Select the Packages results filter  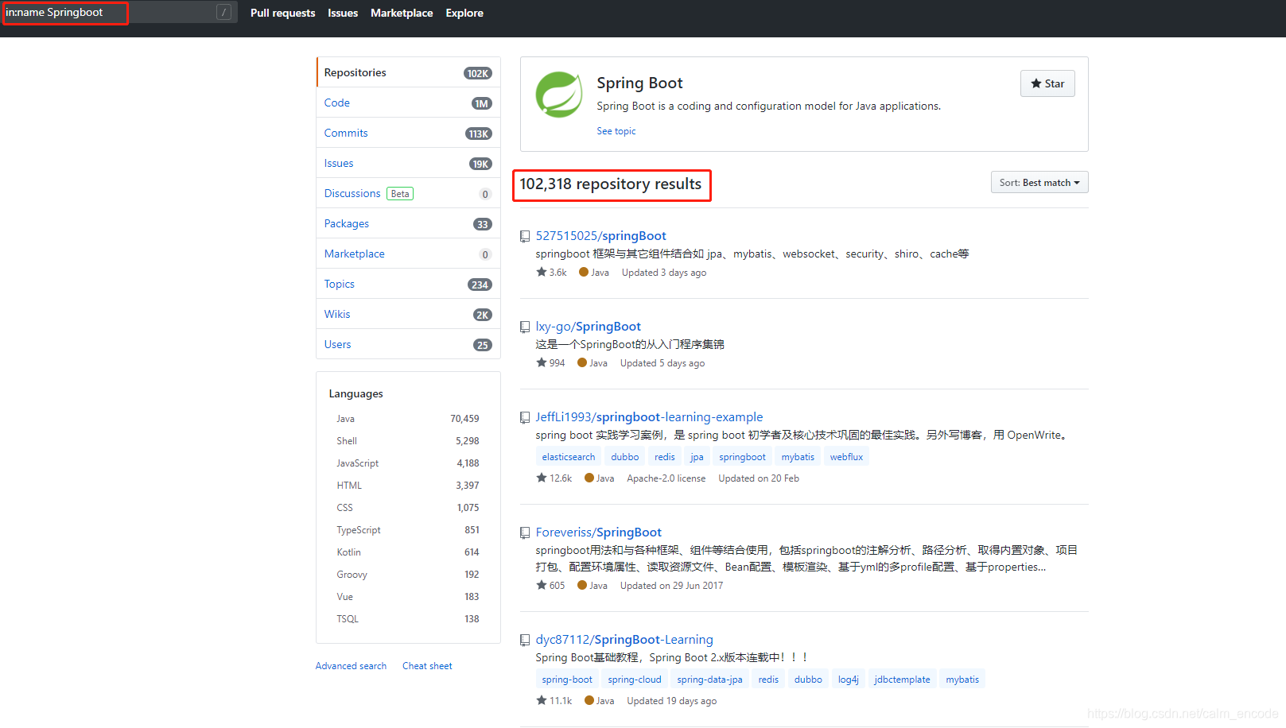(408, 223)
